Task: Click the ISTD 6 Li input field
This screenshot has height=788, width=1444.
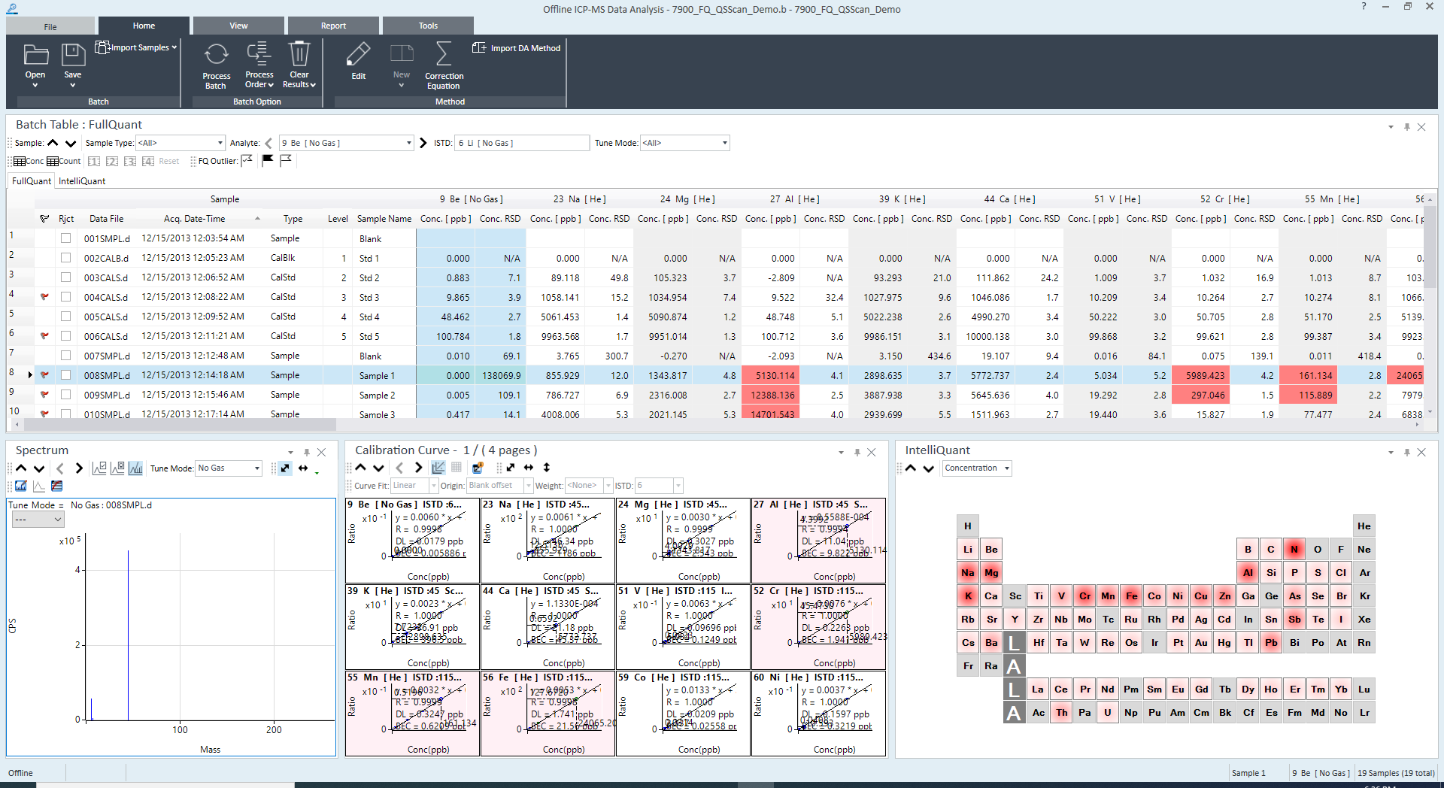Action: [x=522, y=143]
